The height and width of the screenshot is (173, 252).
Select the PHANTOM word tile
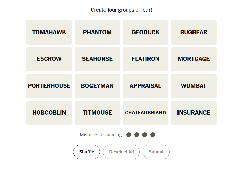tap(97, 33)
